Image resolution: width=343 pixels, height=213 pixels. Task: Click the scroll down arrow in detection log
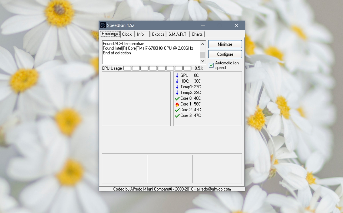203,61
